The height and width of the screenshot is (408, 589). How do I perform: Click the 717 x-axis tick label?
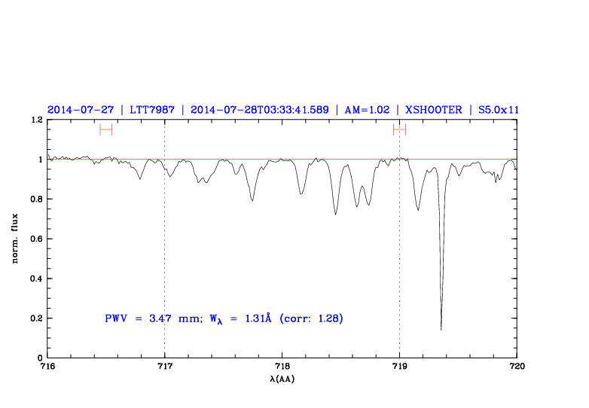[x=164, y=367]
